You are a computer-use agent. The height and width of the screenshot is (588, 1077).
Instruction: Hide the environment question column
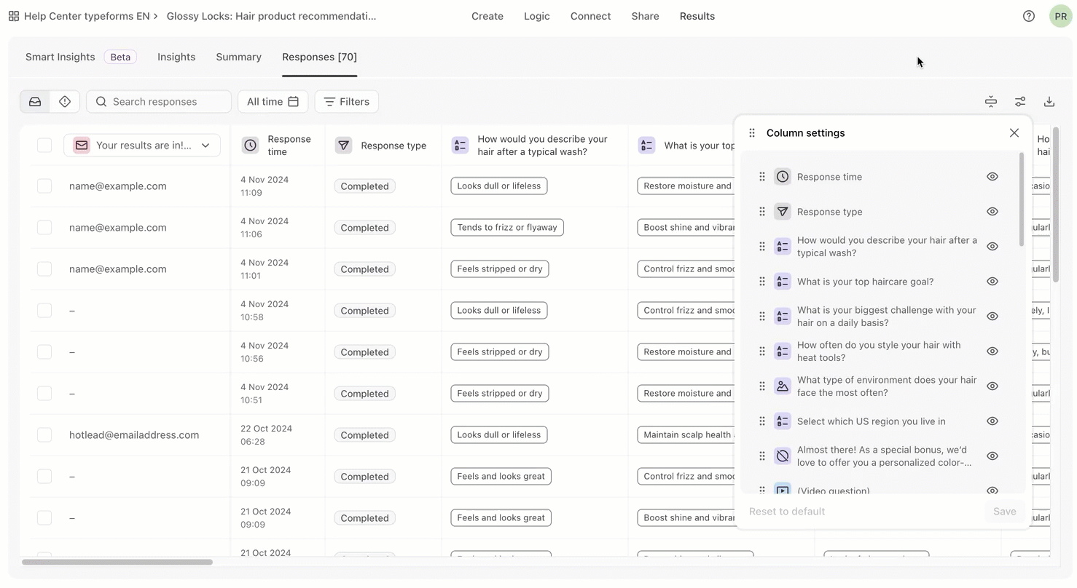(992, 386)
